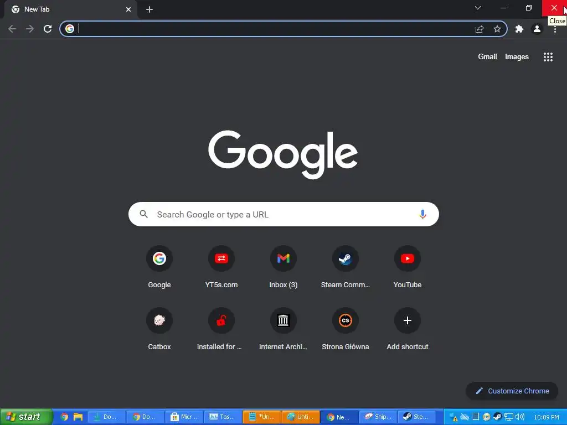
Task: Switch to the Chrome 'Do...' taskbar window
Action: [x=146, y=417]
